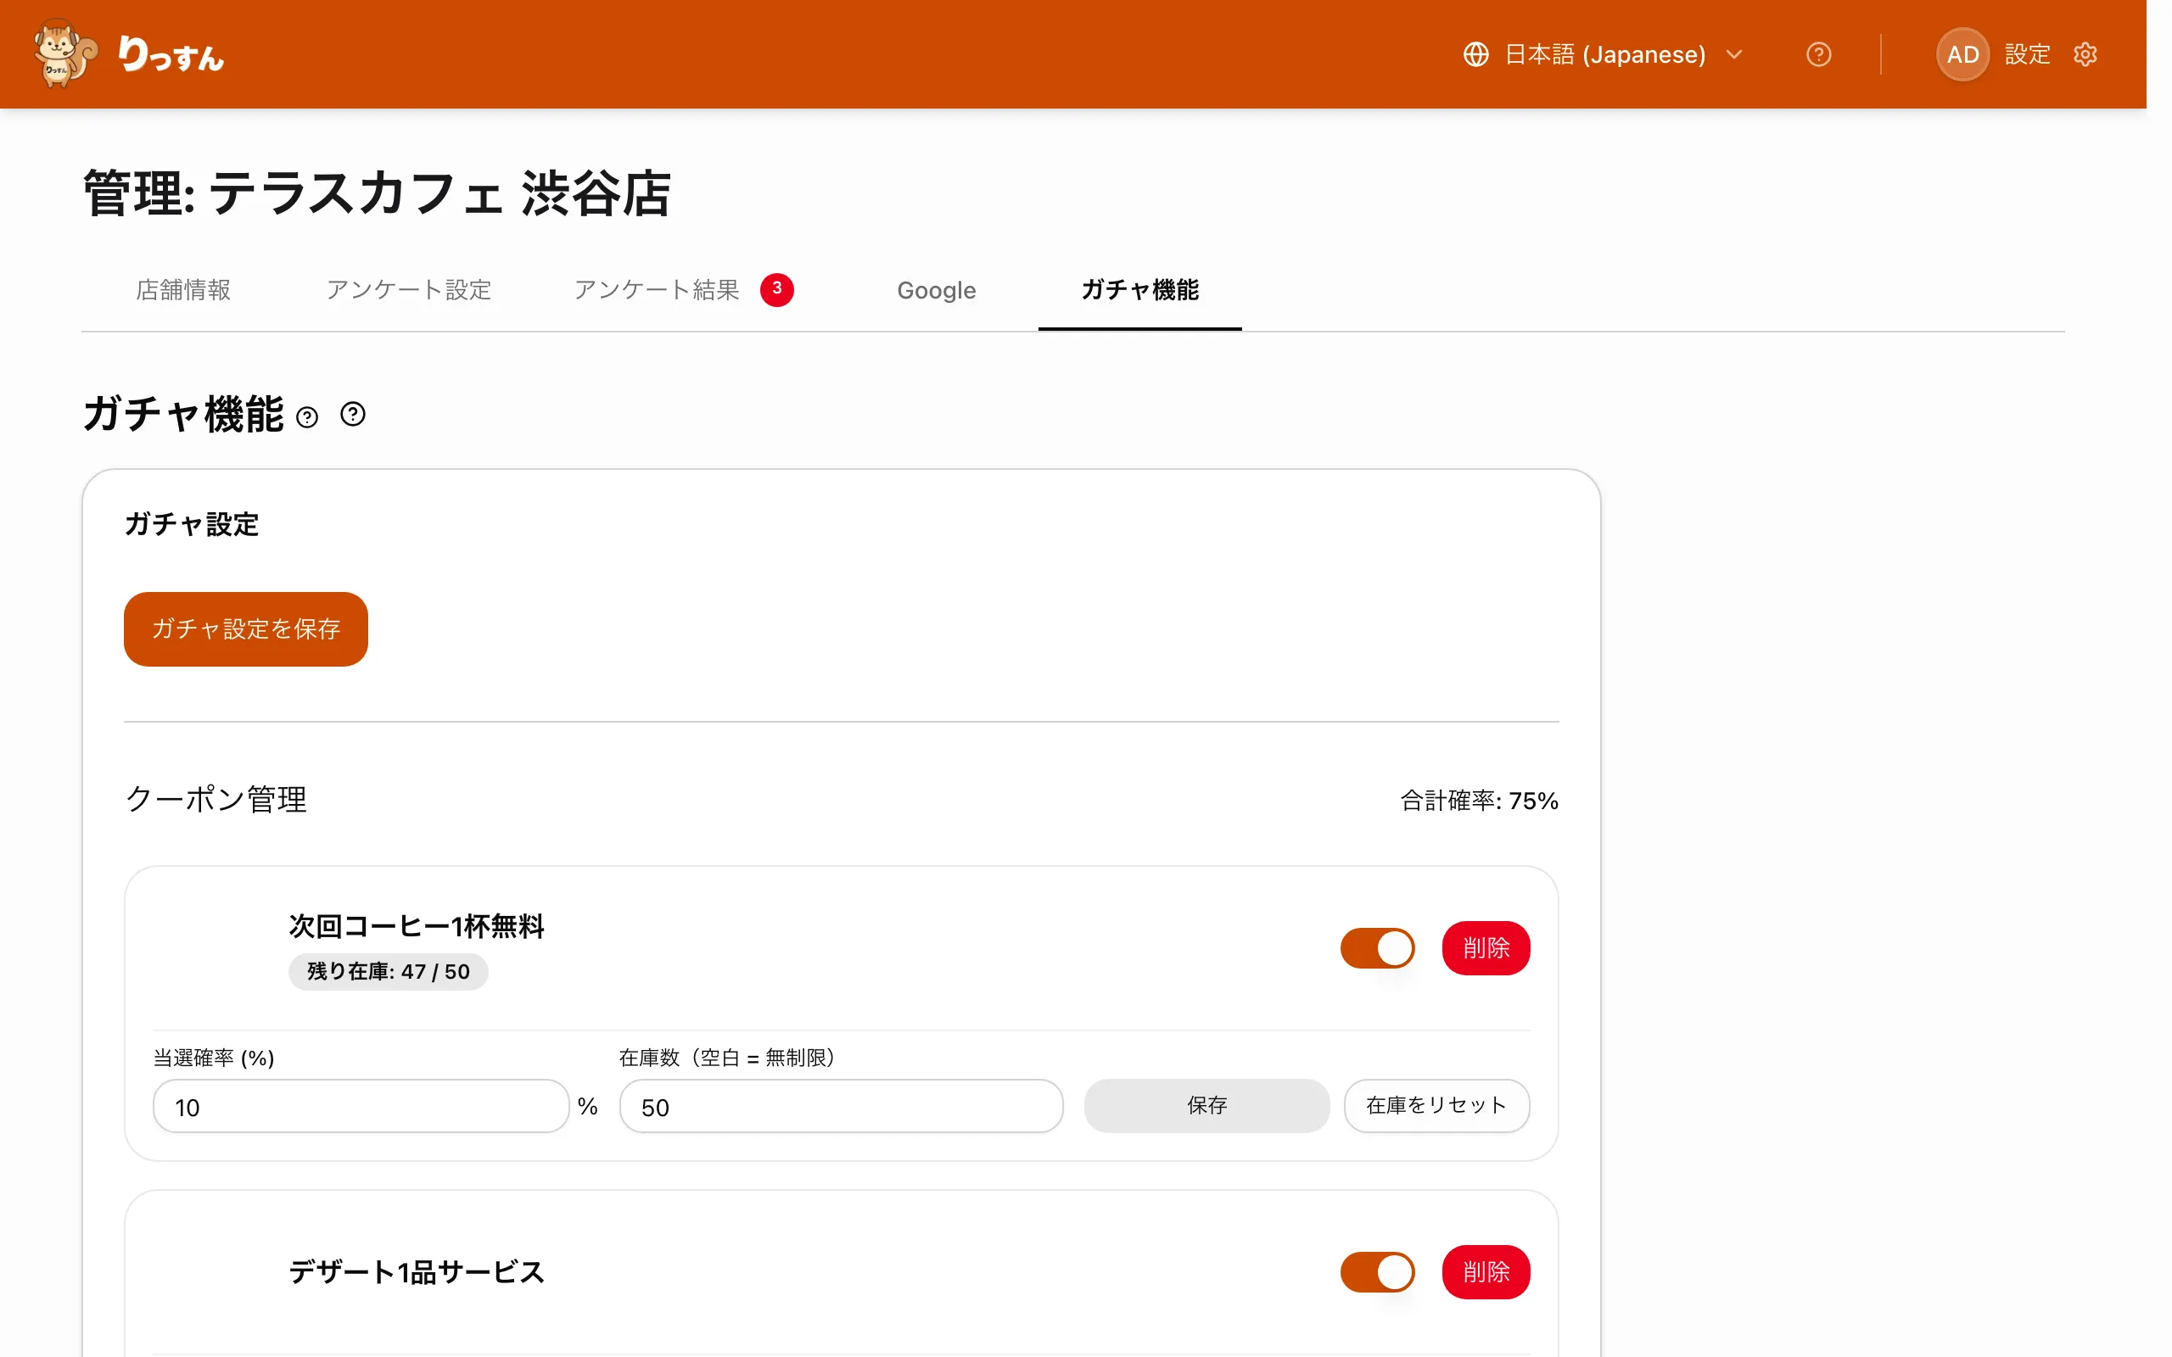Image resolution: width=2172 pixels, height=1357 pixels.
Task: Delete 次回コーヒー1杯無料 coupon
Action: (x=1486, y=947)
